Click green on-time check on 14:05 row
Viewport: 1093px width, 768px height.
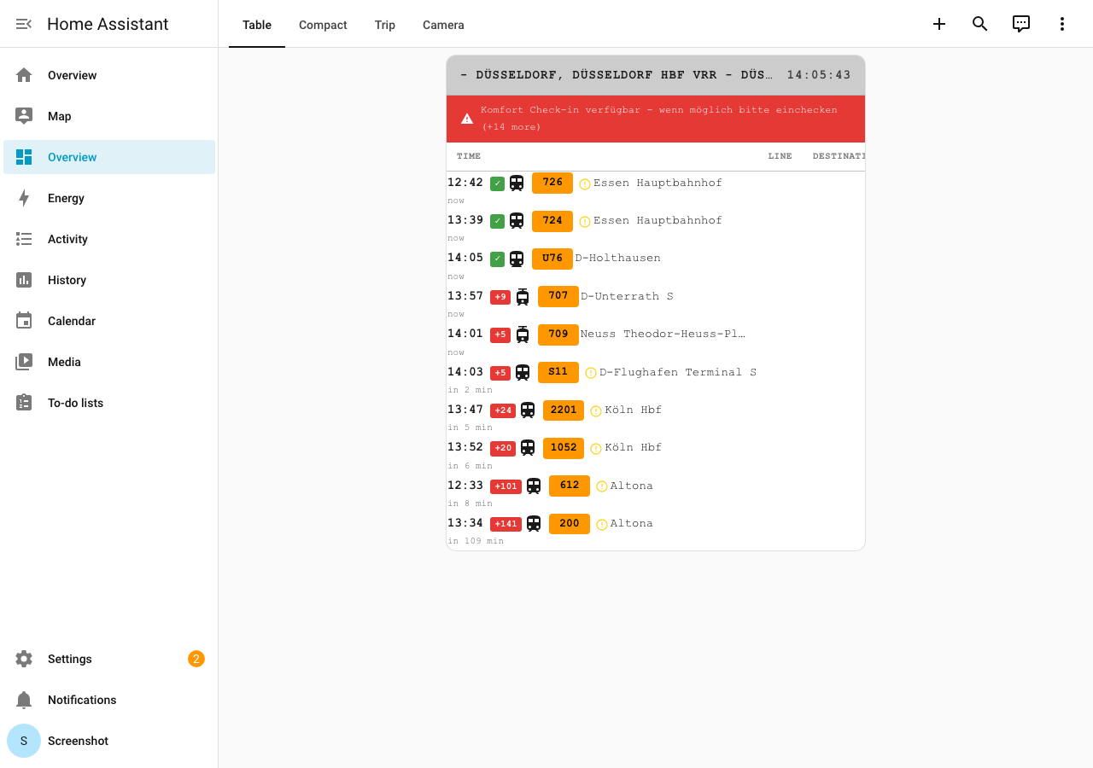point(498,259)
